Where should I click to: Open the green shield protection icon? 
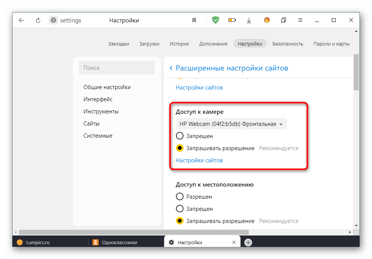pos(215,20)
